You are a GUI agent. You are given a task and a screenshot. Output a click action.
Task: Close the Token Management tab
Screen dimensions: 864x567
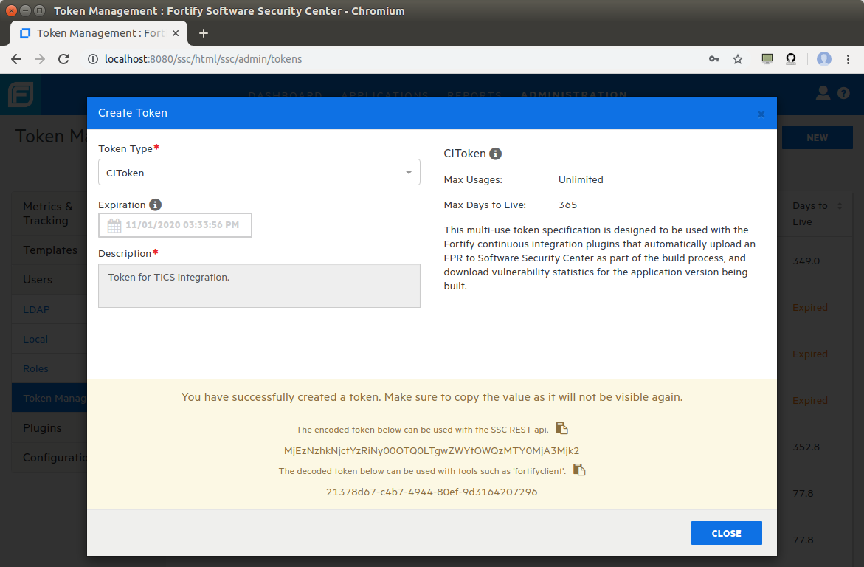[175, 33]
